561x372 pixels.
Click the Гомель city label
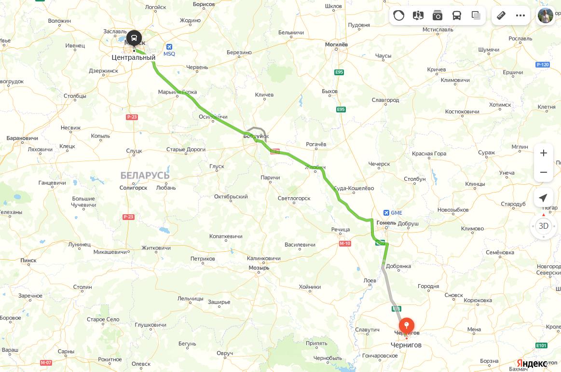tap(386, 223)
